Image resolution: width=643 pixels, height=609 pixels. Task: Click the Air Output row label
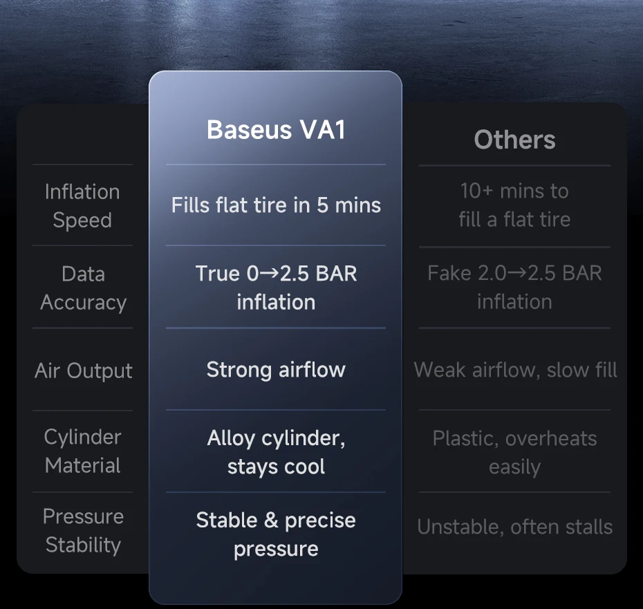click(x=83, y=371)
